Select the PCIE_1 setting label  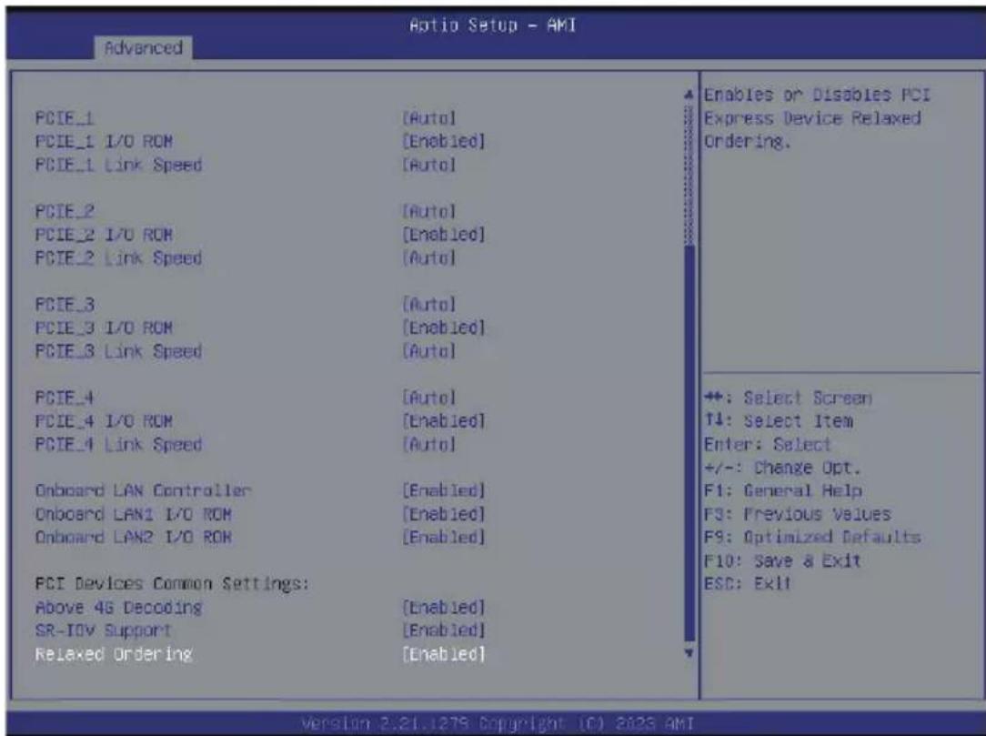[65, 118]
